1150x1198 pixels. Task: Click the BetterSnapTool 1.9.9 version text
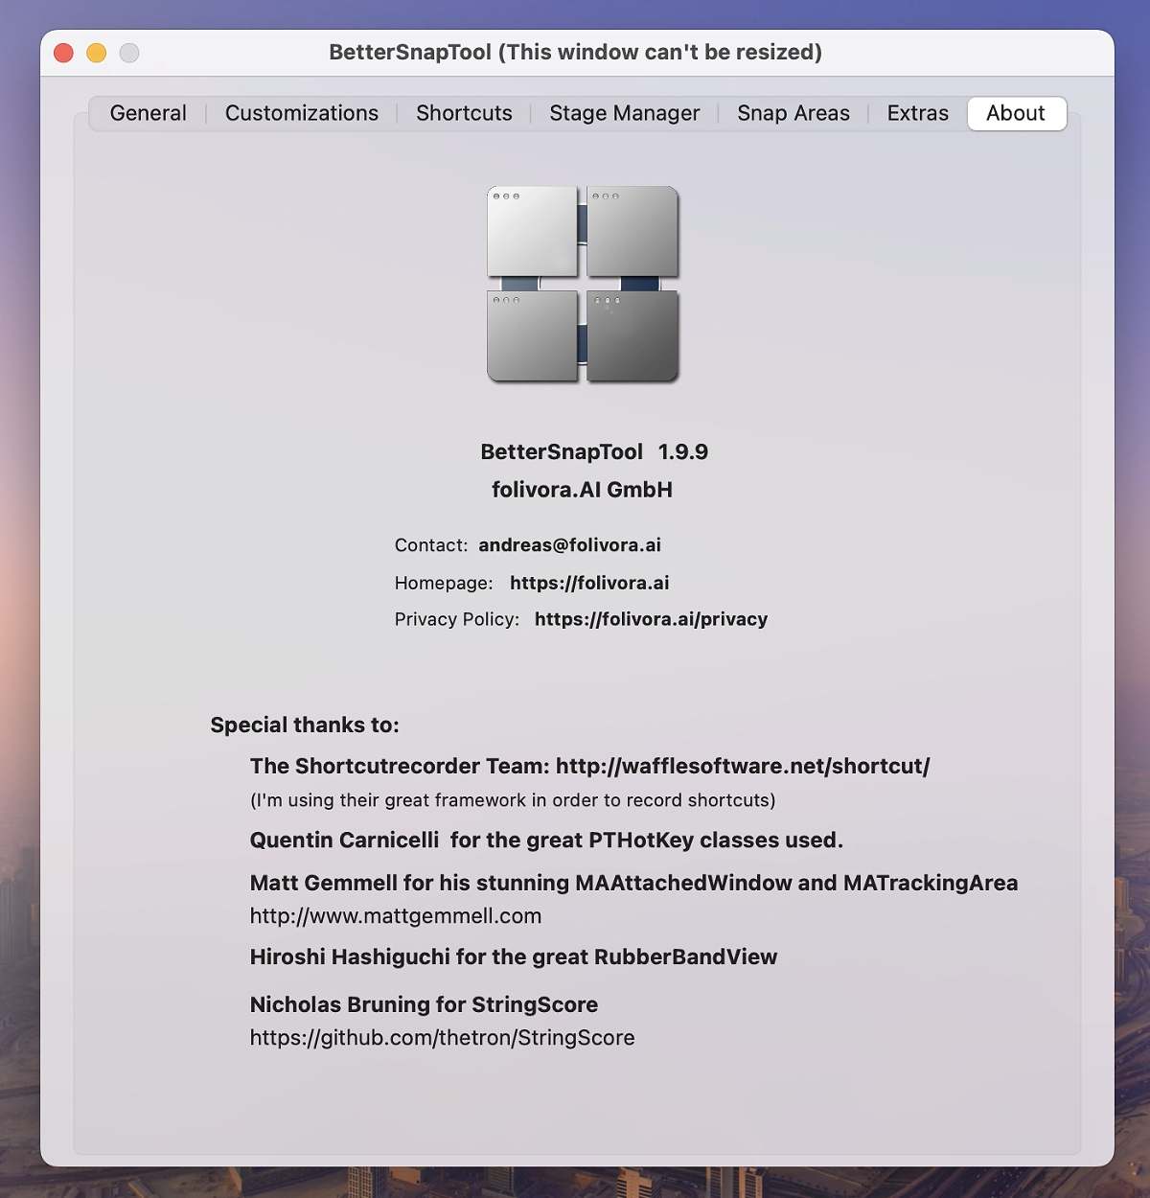pyautogui.click(x=594, y=452)
